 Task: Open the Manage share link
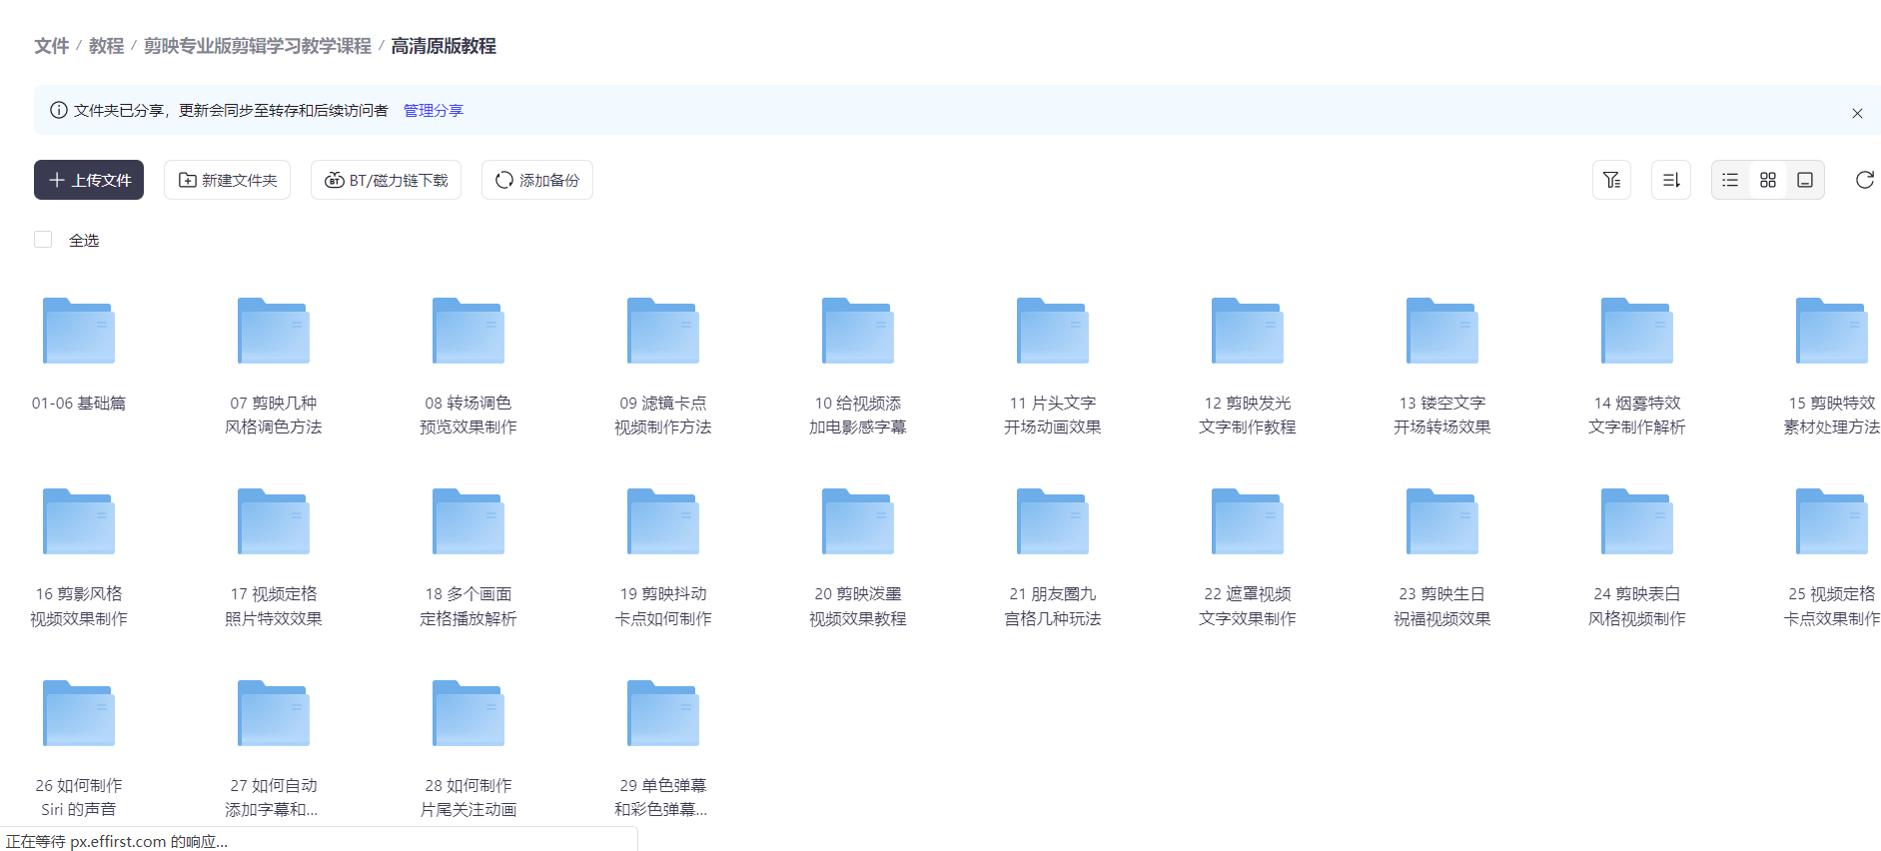coord(434,111)
